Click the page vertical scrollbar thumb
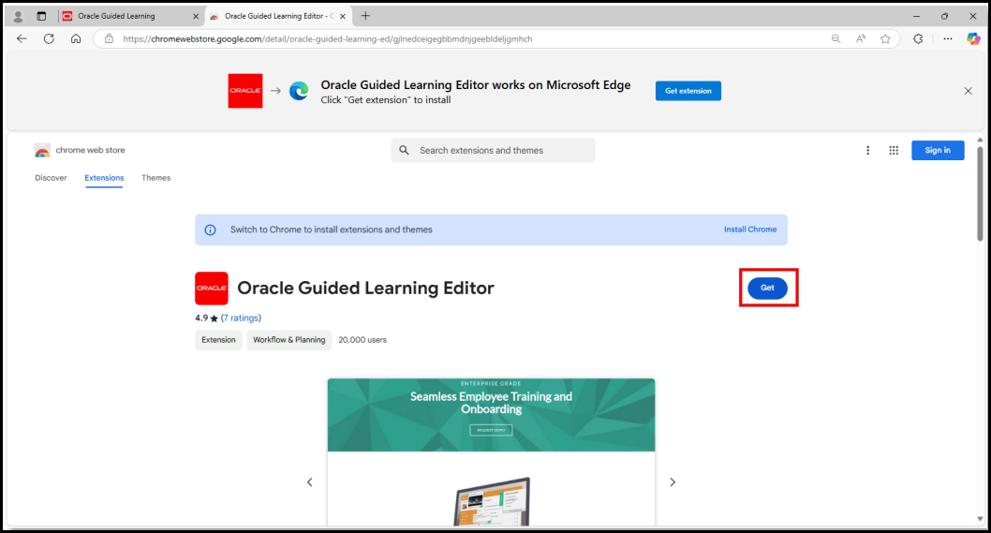 pyautogui.click(x=981, y=194)
